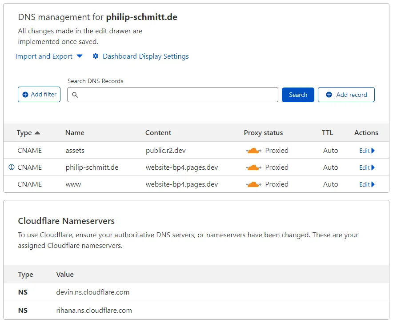Disable proxying on the www record

tap(253, 184)
